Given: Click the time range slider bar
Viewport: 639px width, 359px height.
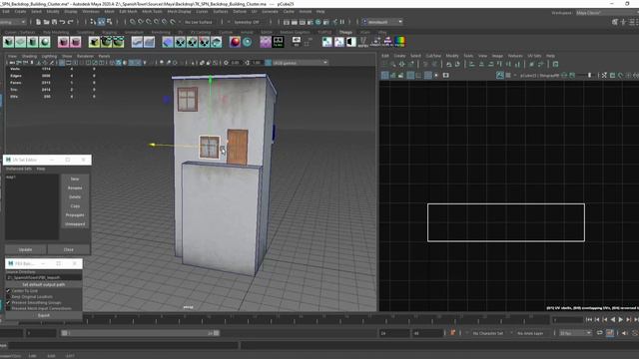Looking at the screenshot, I should (140, 333).
